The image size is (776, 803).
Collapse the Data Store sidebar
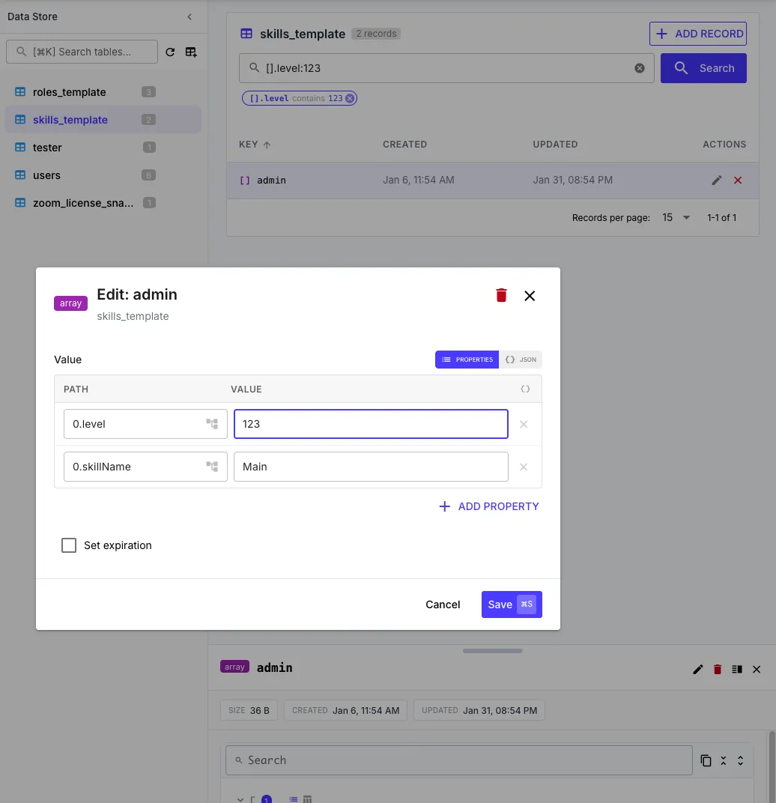coord(190,16)
